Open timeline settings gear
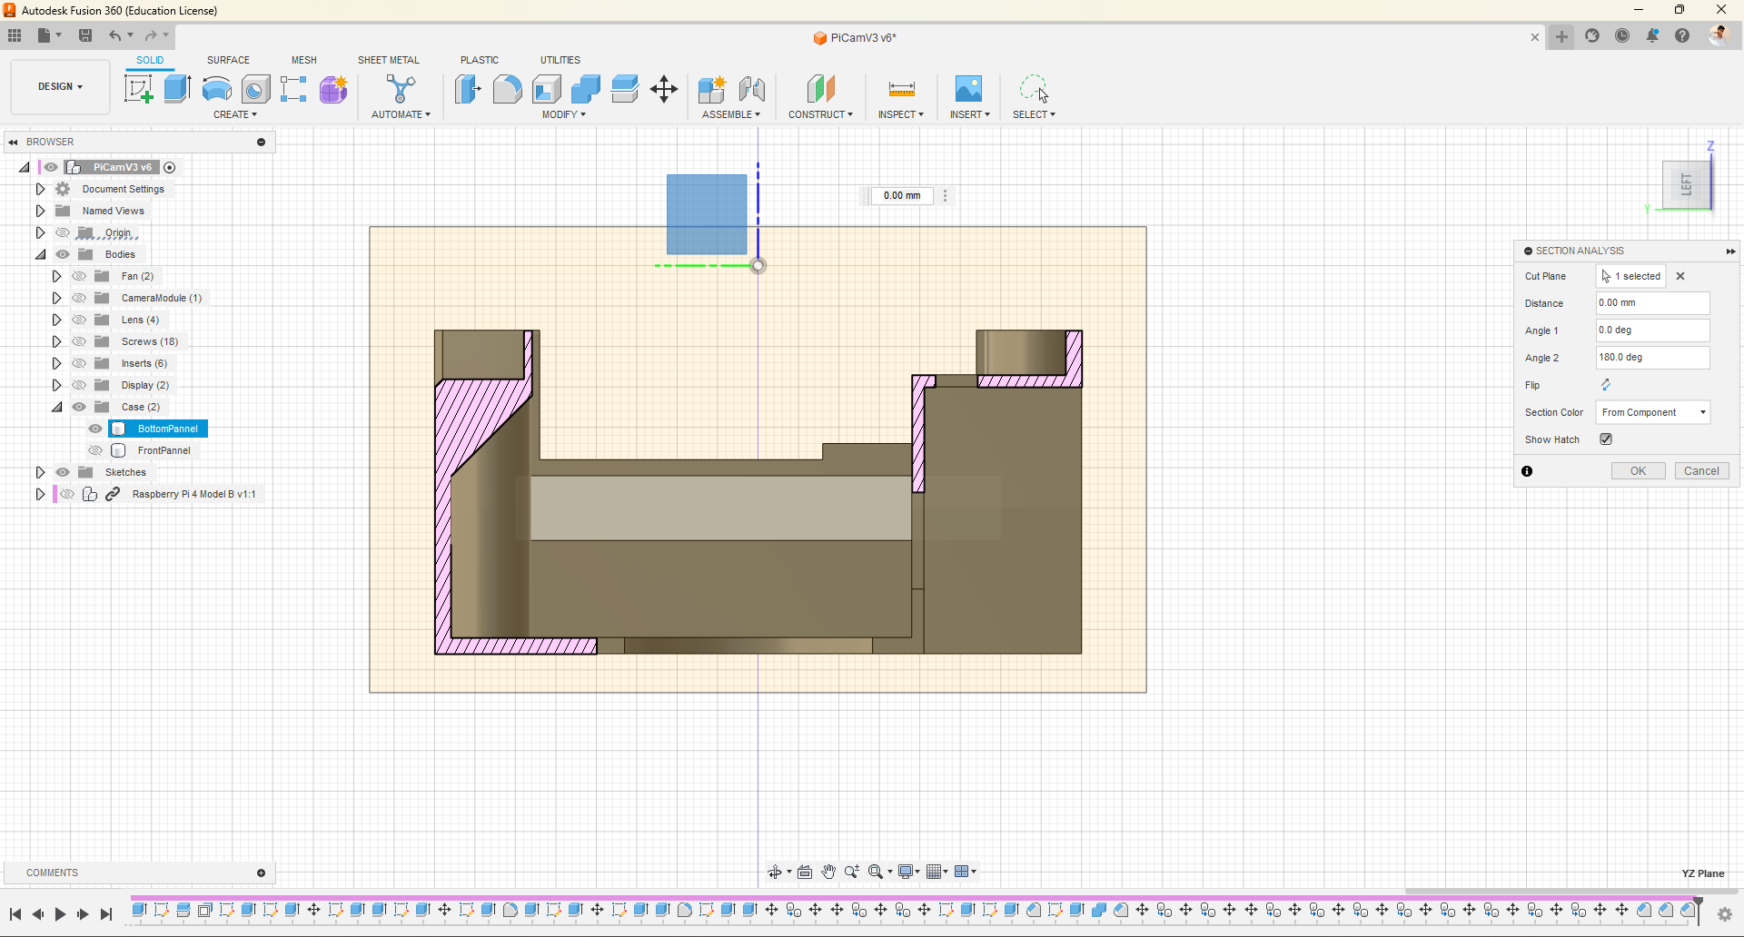This screenshot has height=937, width=1744. click(x=1725, y=914)
